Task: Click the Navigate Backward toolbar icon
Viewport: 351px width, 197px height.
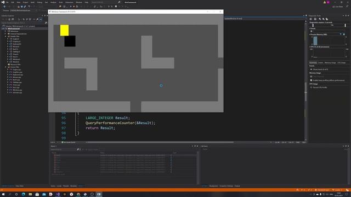Action: click(4, 7)
